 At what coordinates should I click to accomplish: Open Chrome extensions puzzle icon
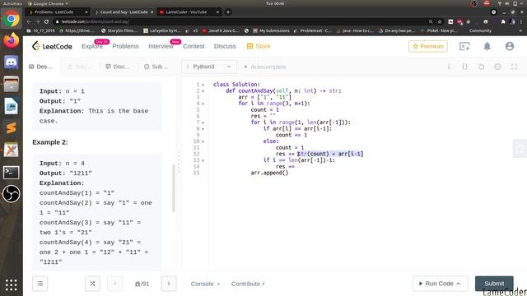(503, 21)
